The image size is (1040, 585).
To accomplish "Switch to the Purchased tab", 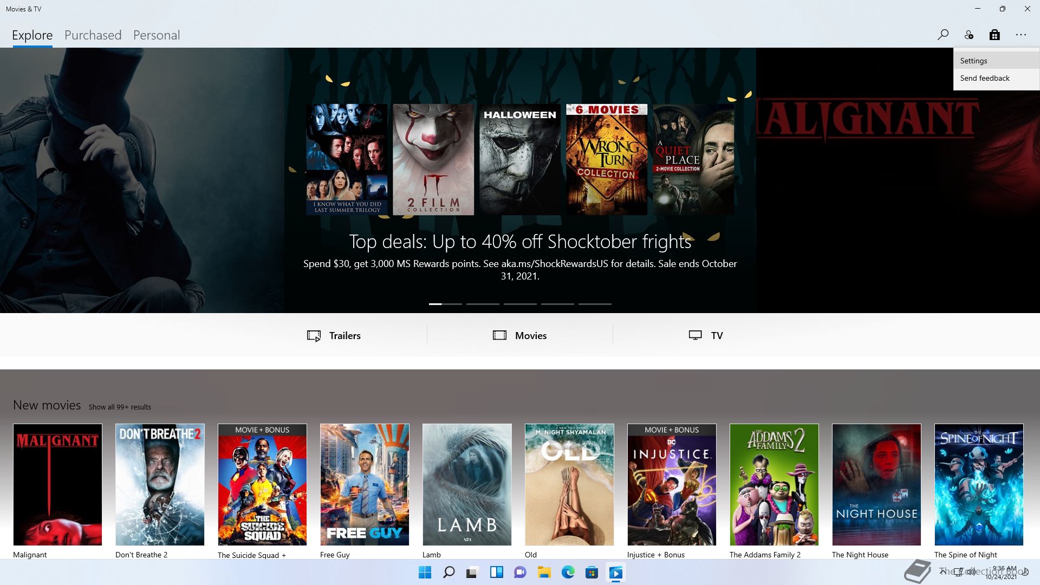I will click(x=93, y=35).
